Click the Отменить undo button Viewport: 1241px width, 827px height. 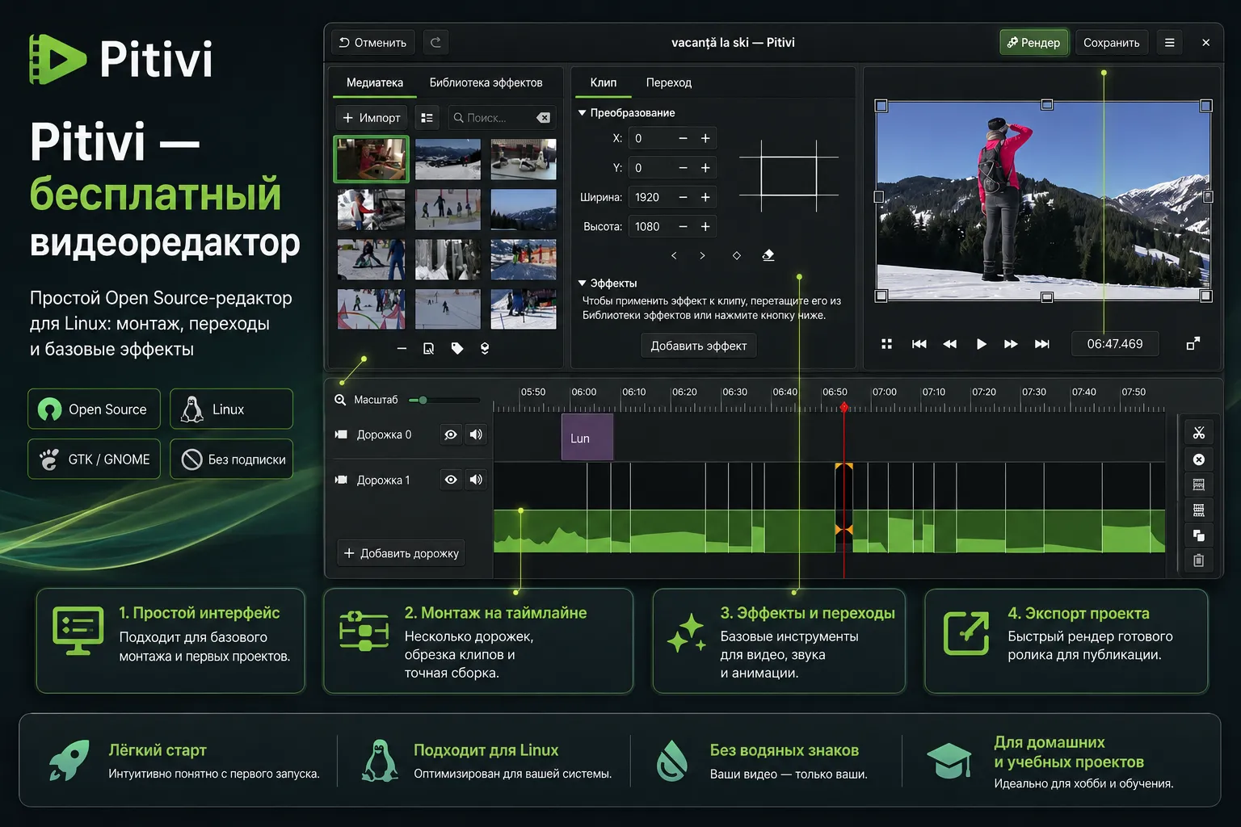372,42
